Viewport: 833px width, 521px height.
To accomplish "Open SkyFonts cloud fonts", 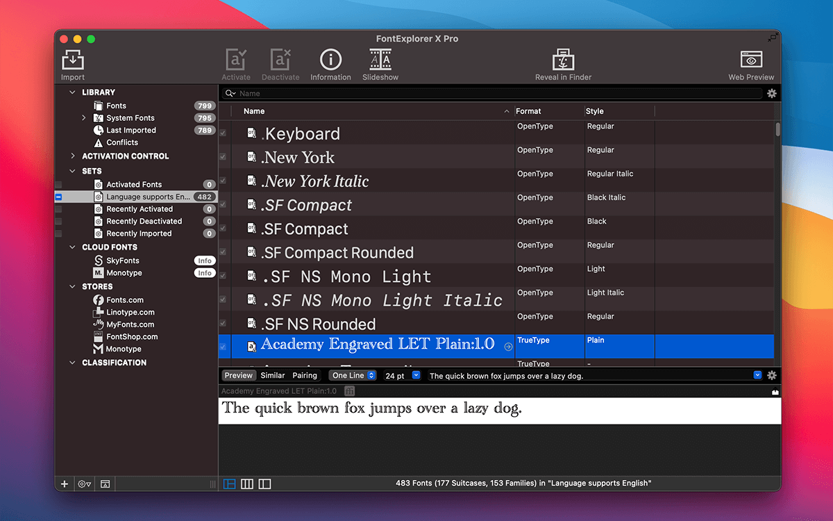I will (x=122, y=260).
